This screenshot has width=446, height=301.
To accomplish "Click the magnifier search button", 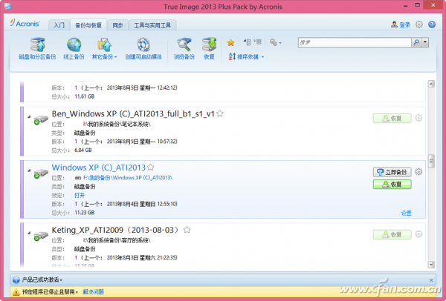I will tap(416, 42).
